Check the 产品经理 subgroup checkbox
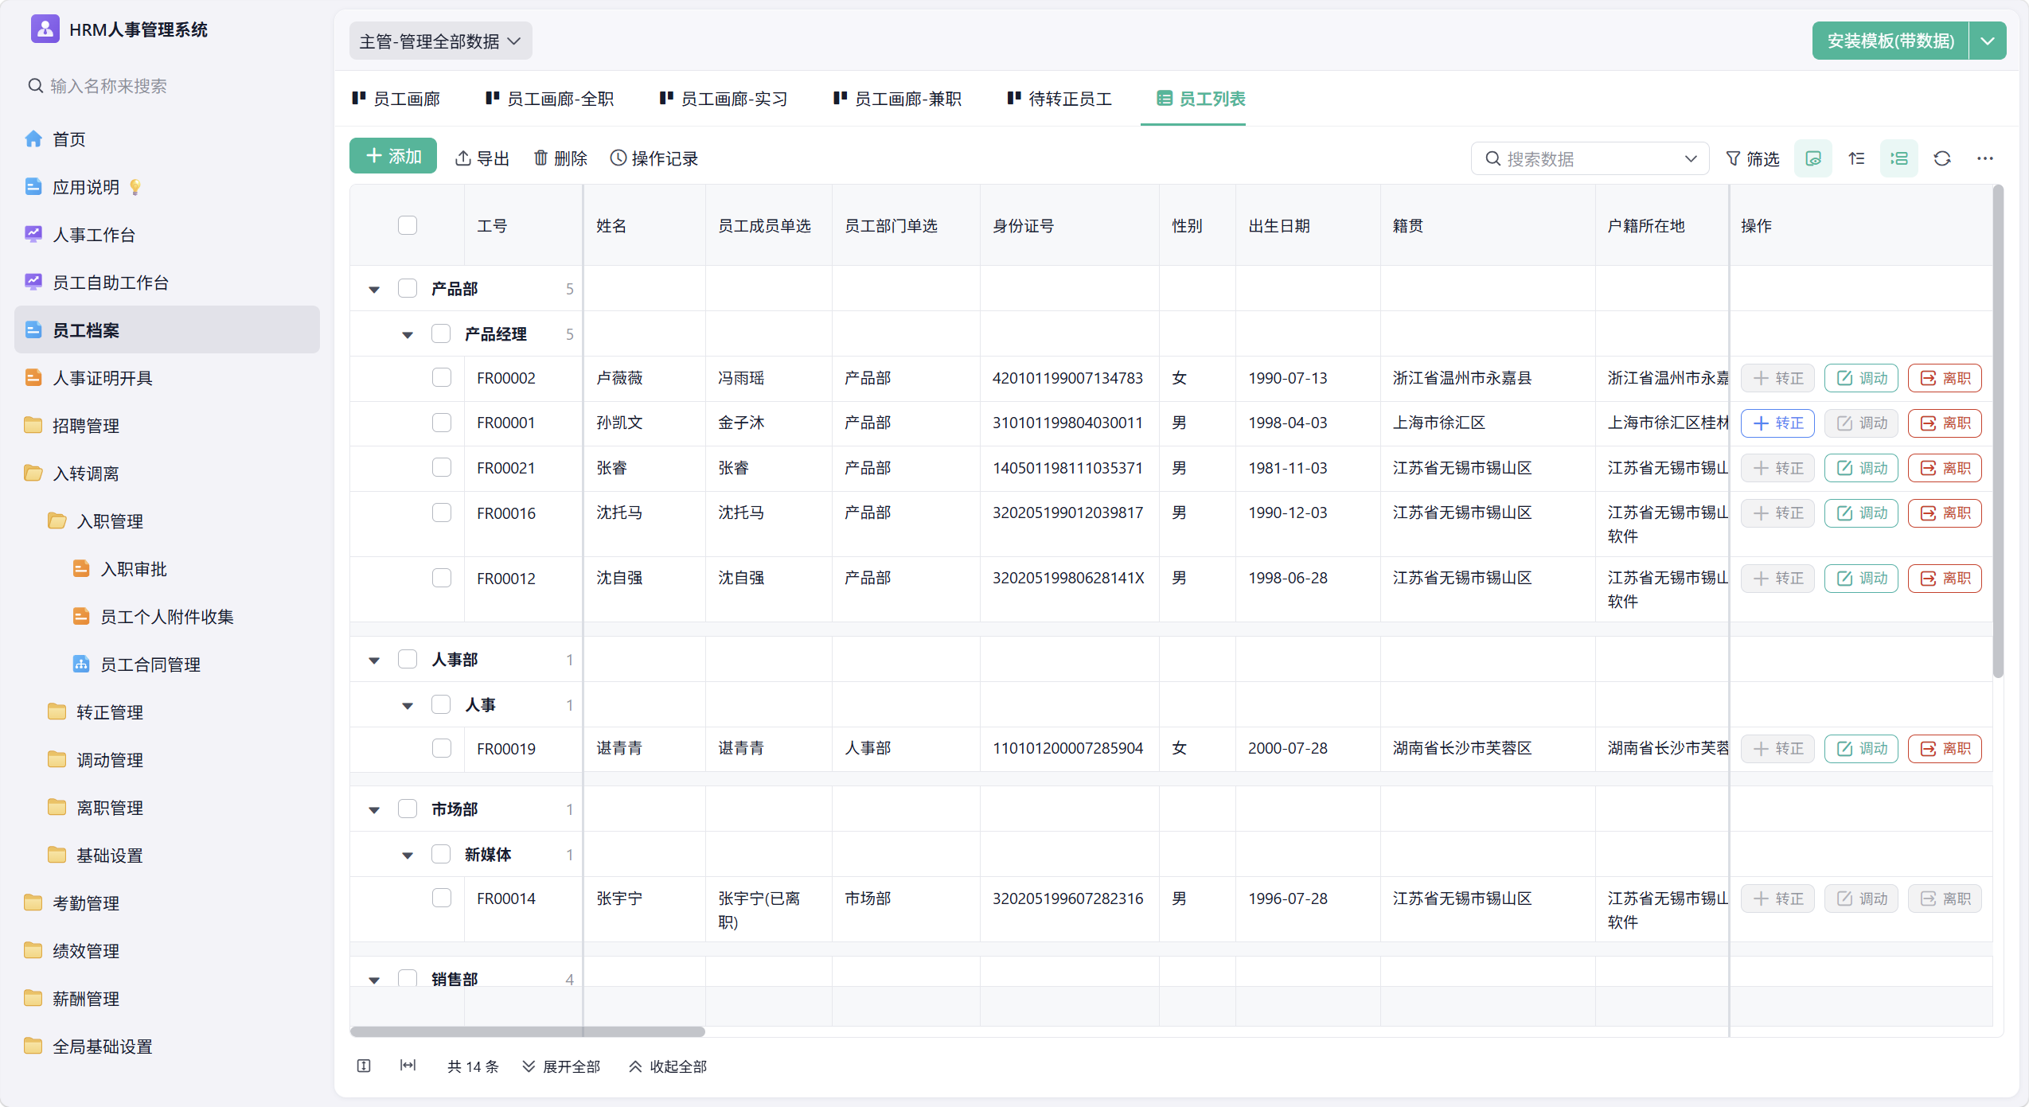Viewport: 2029px width, 1107px height. (441, 333)
